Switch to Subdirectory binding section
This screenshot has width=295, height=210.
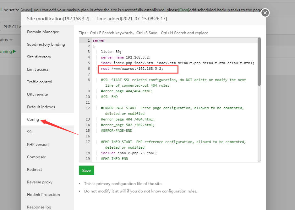point(46,44)
